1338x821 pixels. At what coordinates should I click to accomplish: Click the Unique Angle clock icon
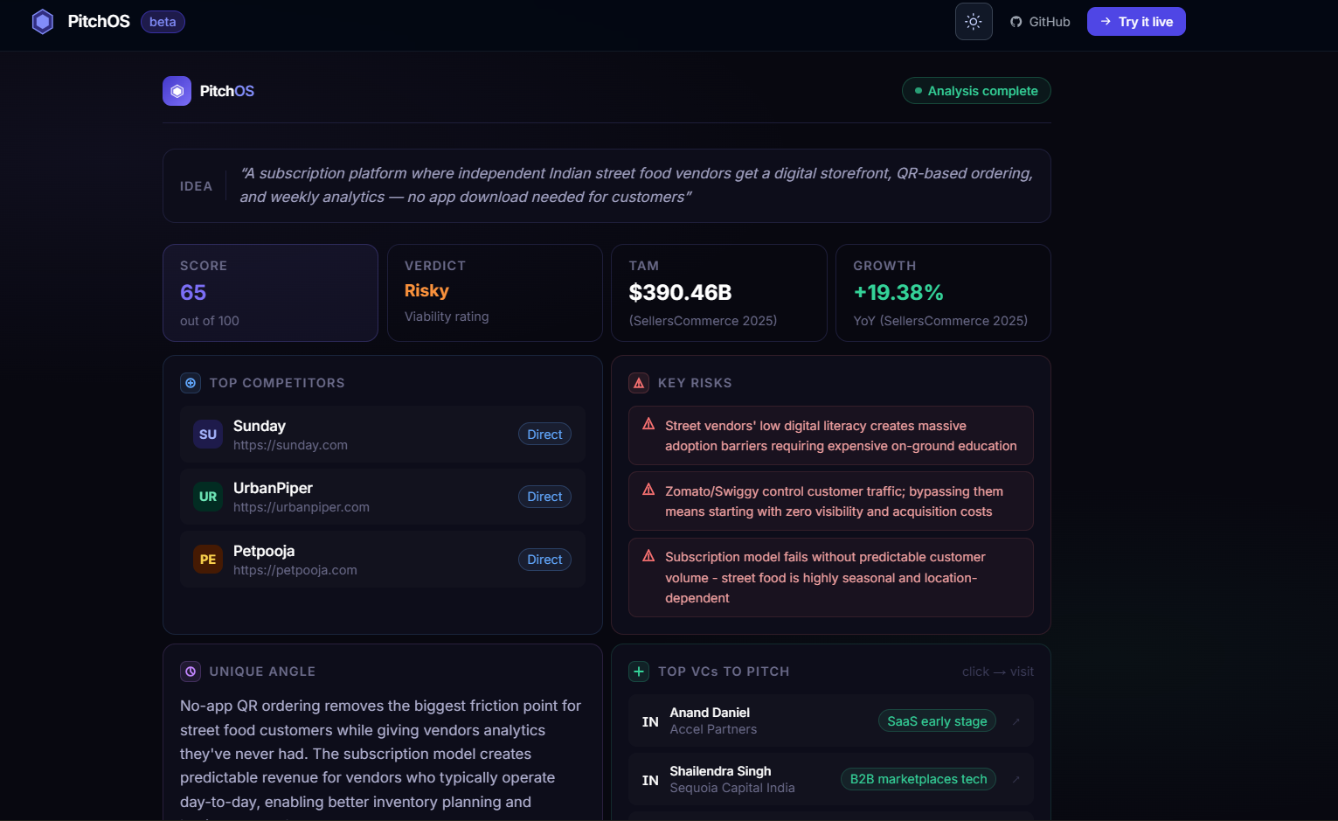pyautogui.click(x=191, y=671)
